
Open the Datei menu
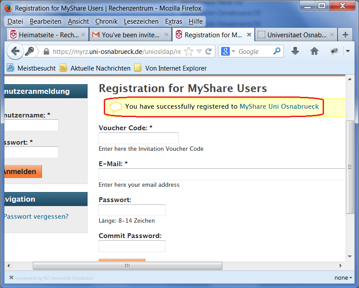tap(15, 21)
